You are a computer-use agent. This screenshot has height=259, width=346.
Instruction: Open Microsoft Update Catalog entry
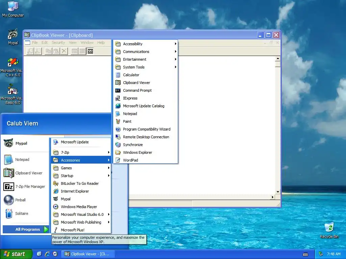(x=145, y=106)
